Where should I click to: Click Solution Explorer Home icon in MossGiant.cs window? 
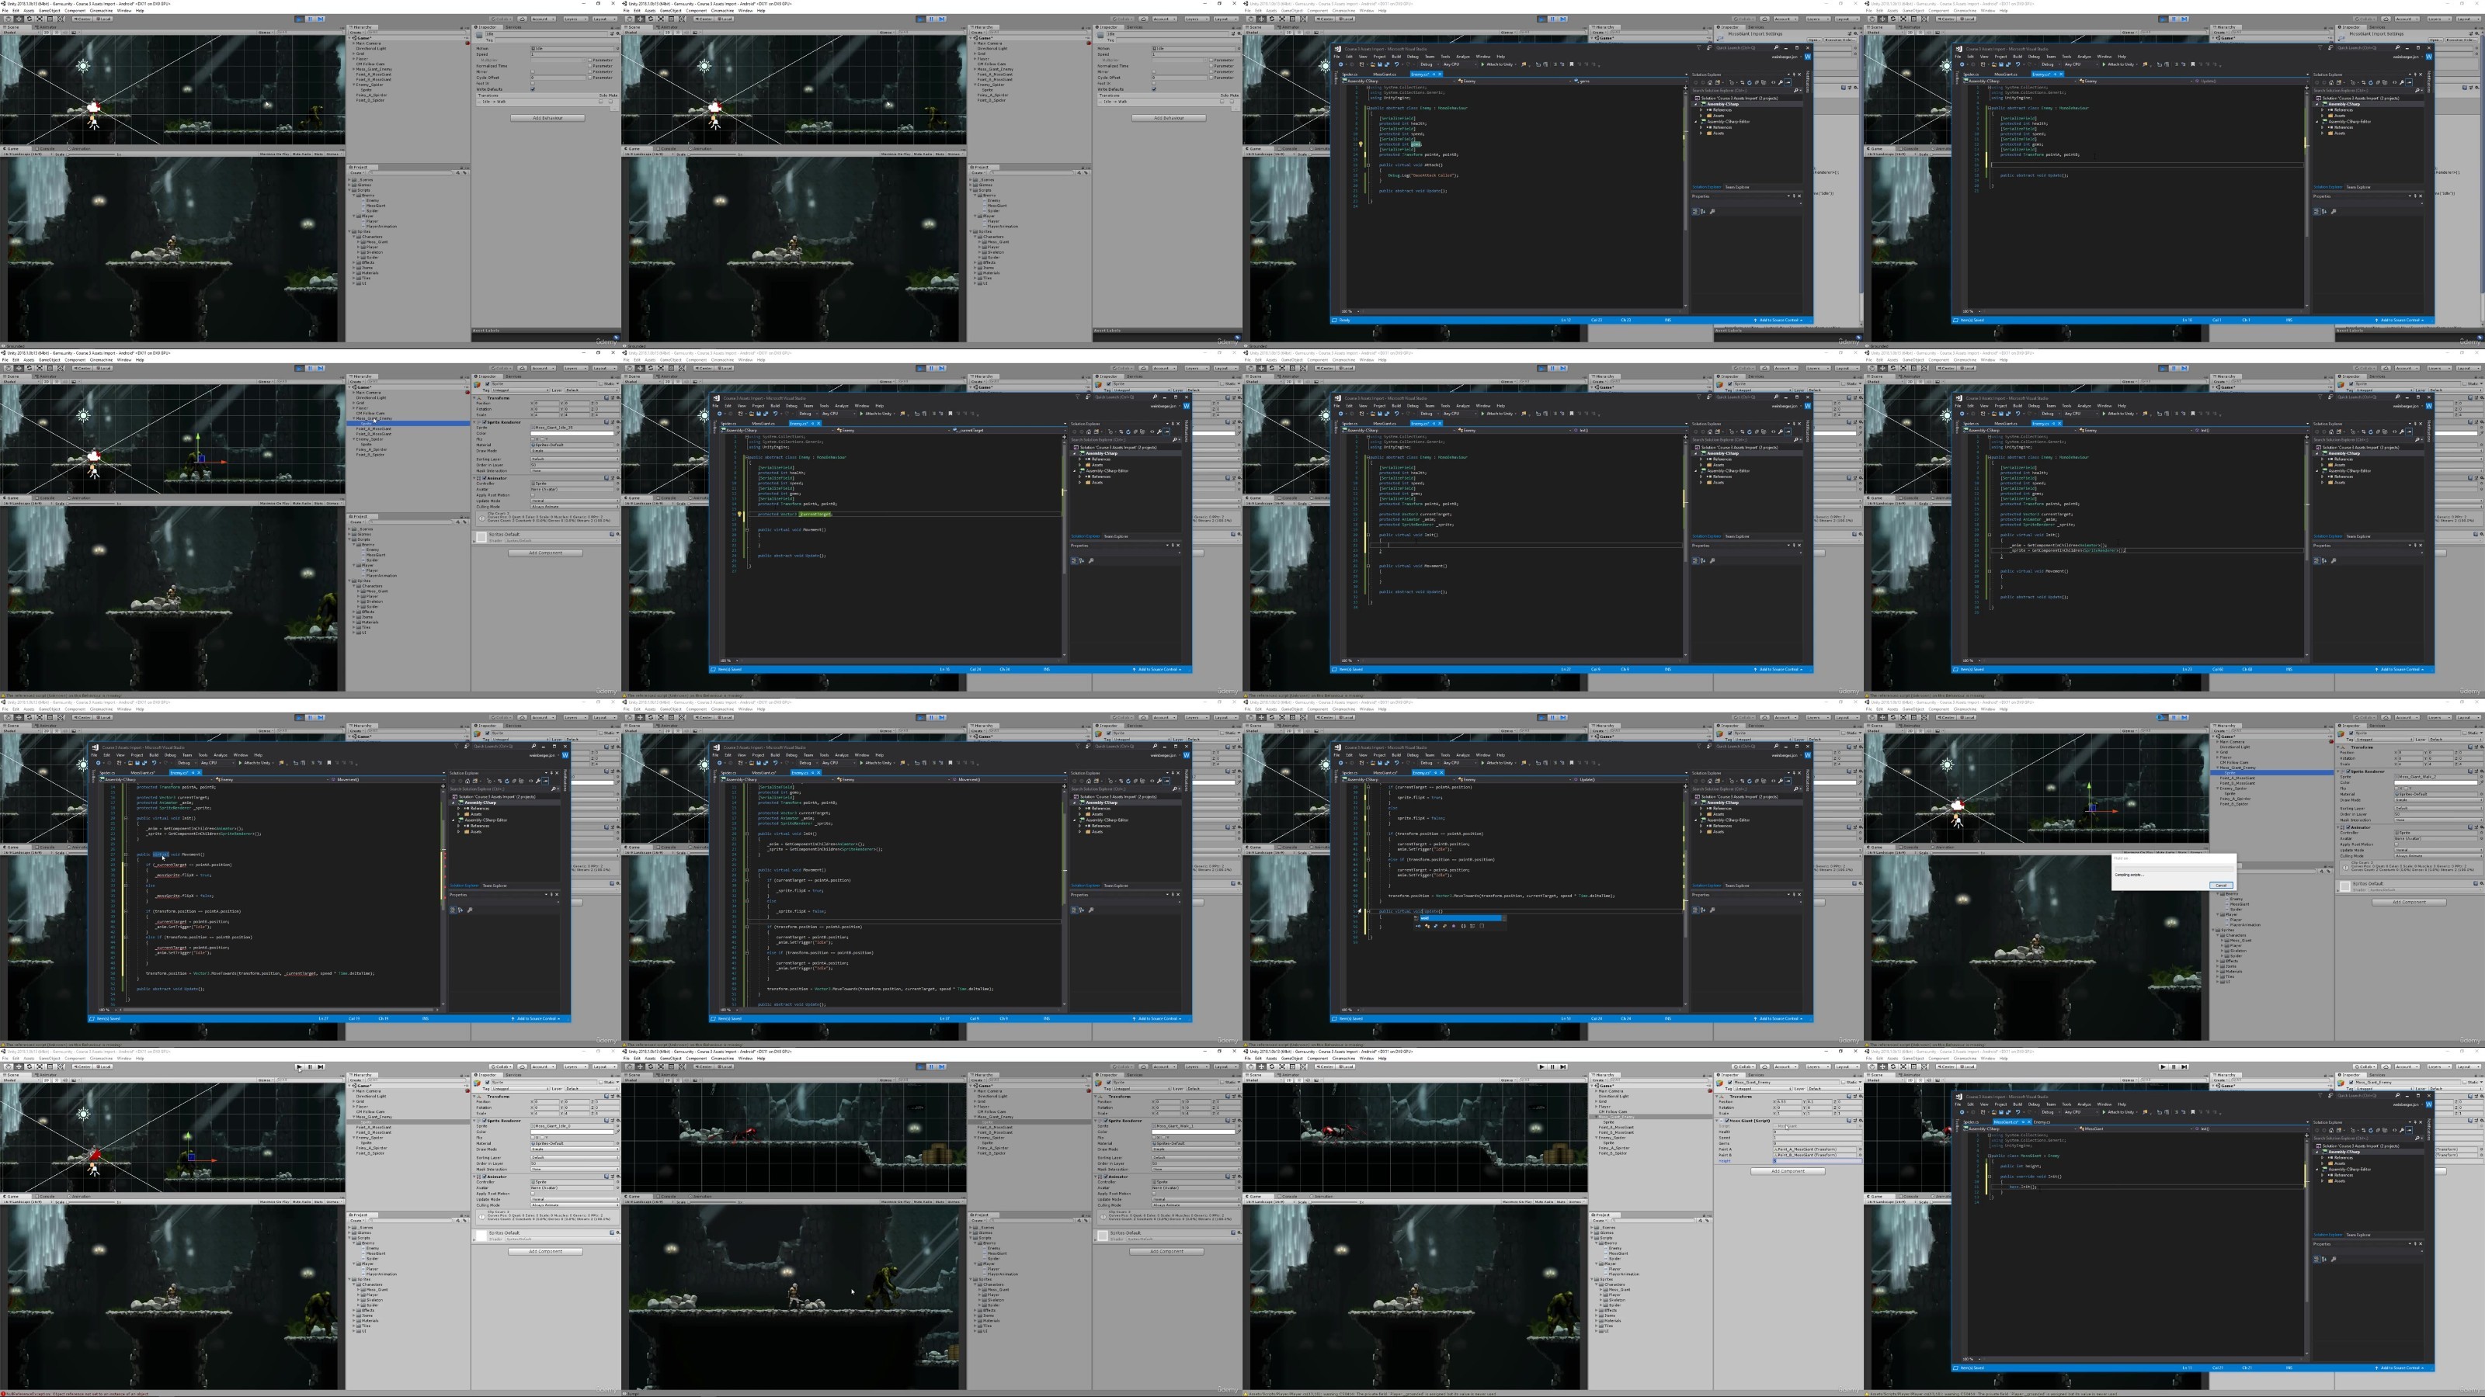[2331, 1131]
